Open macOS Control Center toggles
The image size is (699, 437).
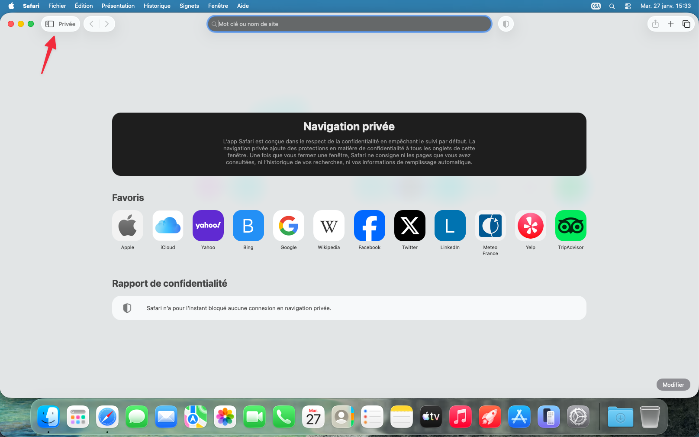tap(628, 6)
